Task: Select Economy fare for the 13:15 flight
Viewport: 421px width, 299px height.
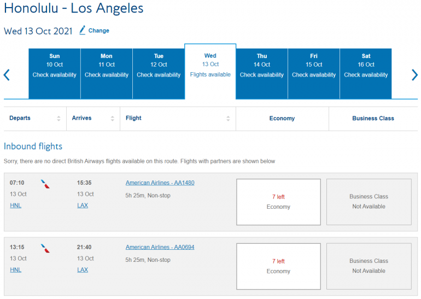Action: 278,266
